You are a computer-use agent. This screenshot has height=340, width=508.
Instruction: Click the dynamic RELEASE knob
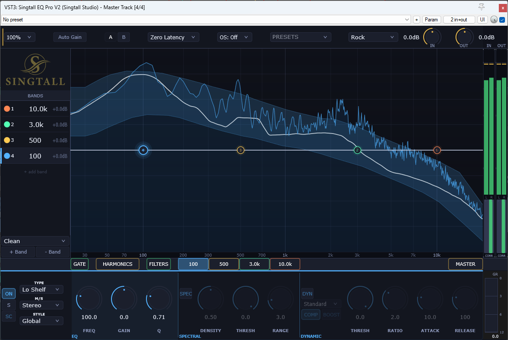(x=465, y=299)
